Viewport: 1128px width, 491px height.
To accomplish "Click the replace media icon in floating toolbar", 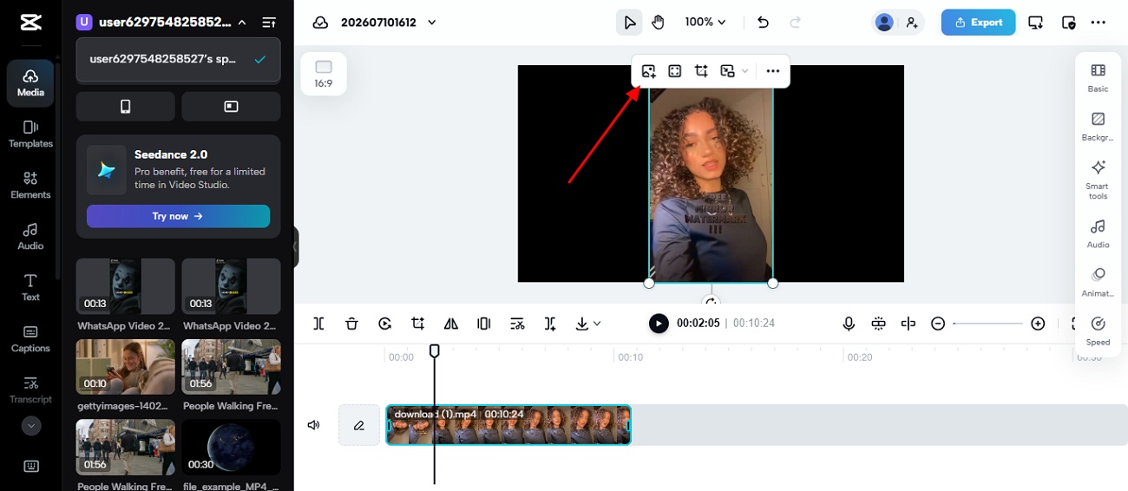I will click(x=648, y=71).
